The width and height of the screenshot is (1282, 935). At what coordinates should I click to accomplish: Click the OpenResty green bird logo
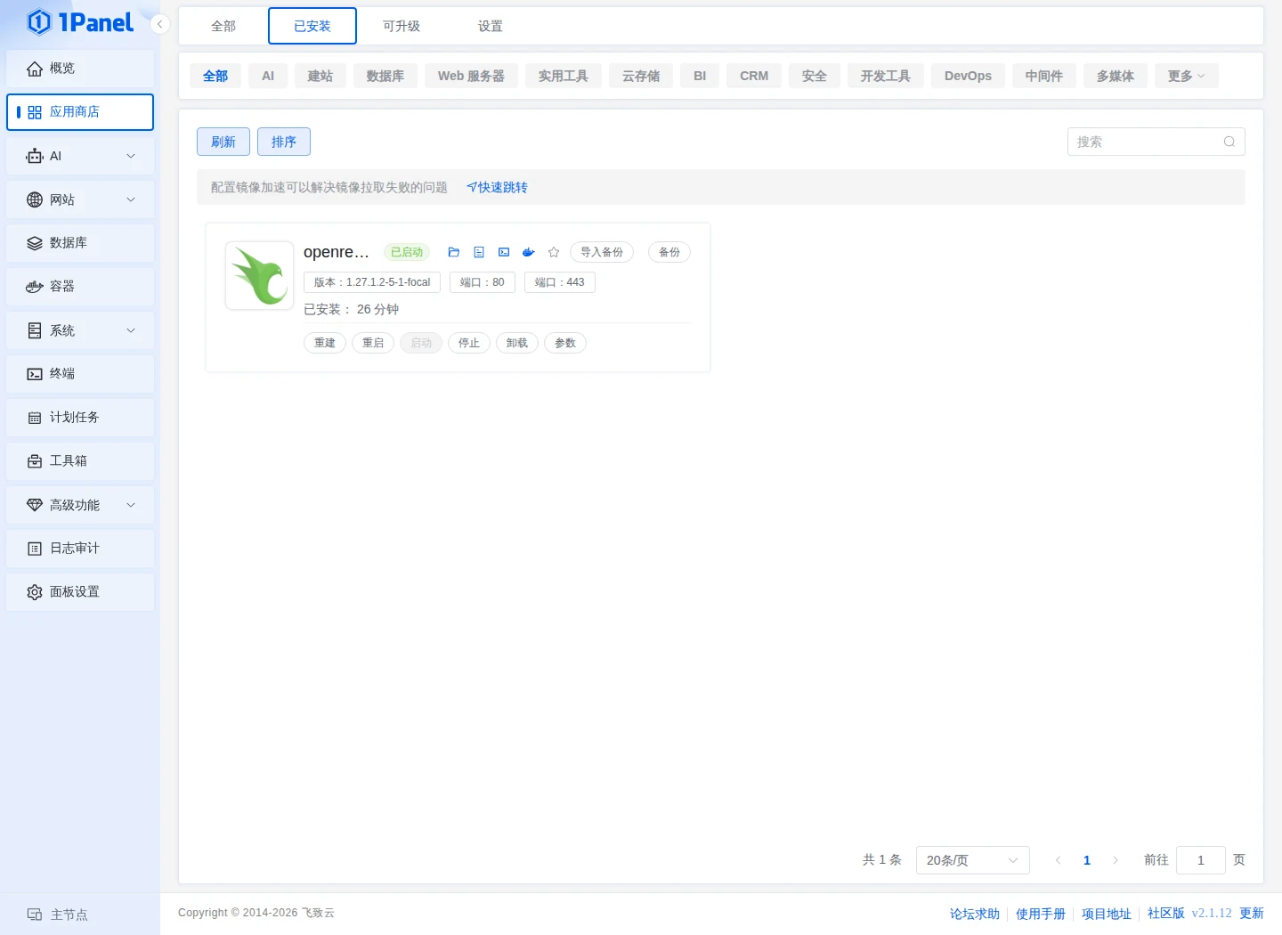(260, 275)
